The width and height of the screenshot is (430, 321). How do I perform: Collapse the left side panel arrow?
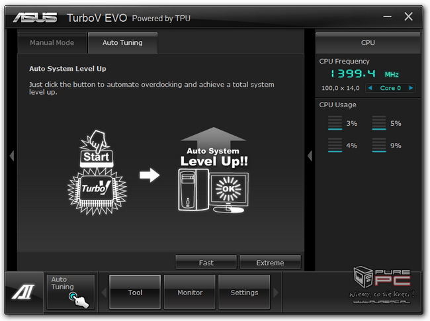coord(11,156)
